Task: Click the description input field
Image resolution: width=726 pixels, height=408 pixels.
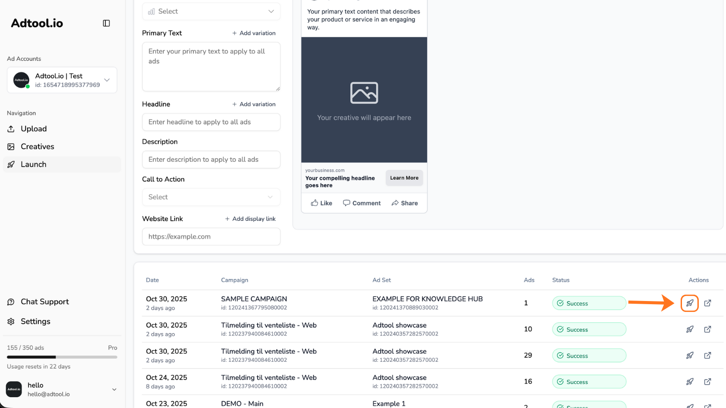Action: coord(211,160)
